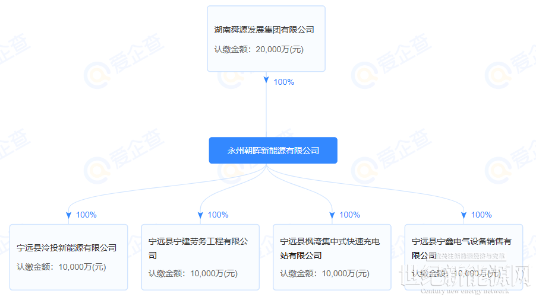Screen dimensions: 536x297
Task: Click the arrowhead above 宁远县枫湾集中式快速充电站
Action: coord(332,215)
